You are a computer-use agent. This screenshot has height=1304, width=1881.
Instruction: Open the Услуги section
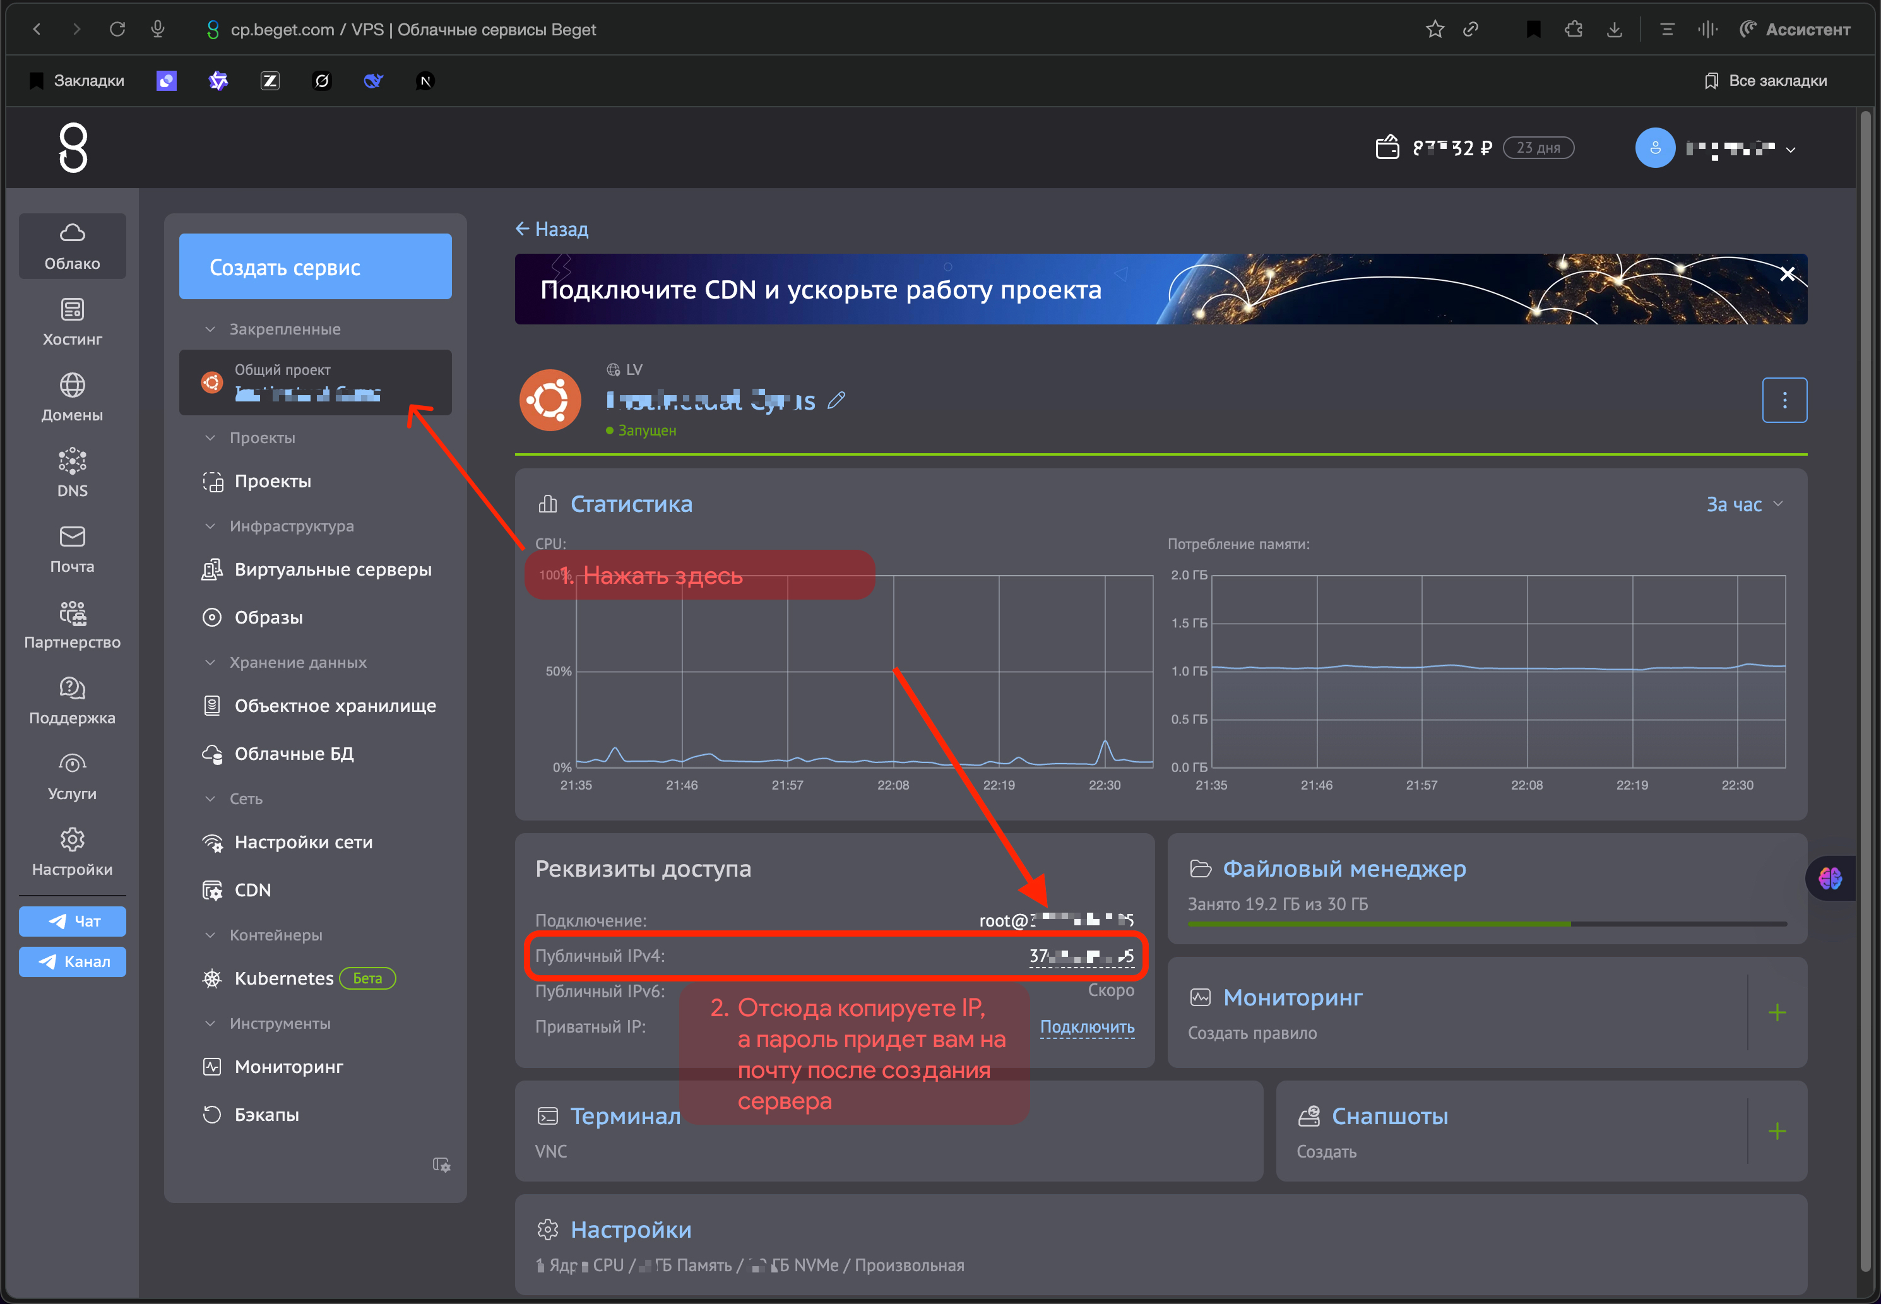[x=72, y=776]
